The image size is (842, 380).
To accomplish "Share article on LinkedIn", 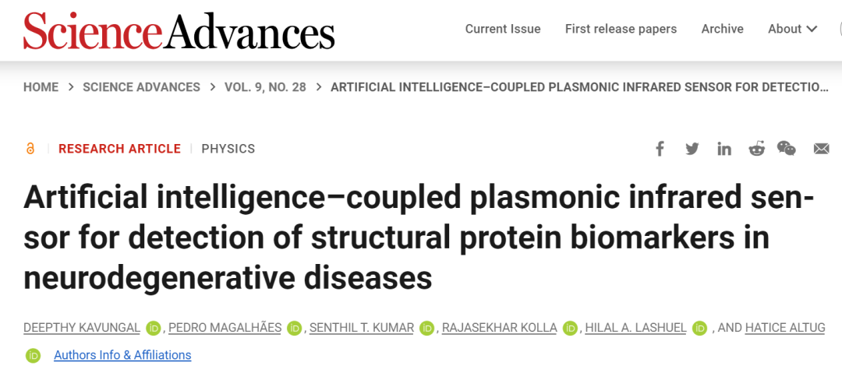I will [x=724, y=149].
